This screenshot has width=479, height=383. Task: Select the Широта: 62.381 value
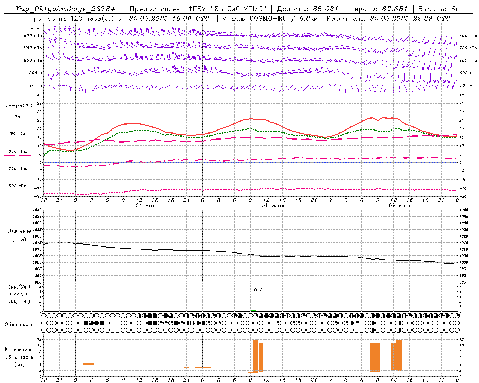[x=378, y=9]
